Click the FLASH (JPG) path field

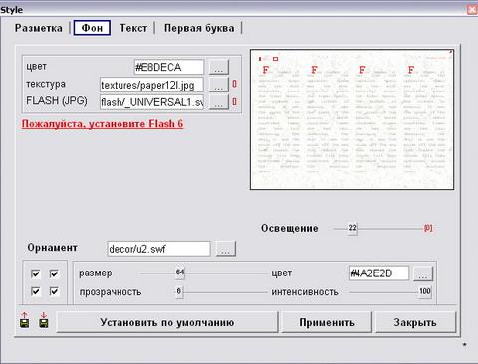[x=151, y=102]
